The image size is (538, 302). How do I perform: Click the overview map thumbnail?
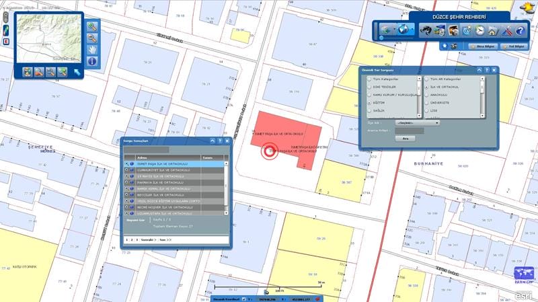click(x=49, y=38)
